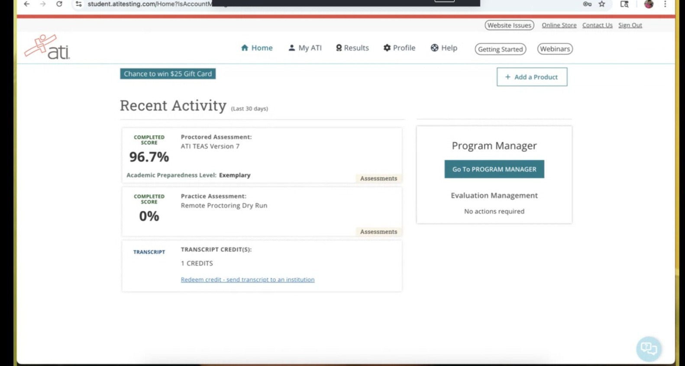Image resolution: width=685 pixels, height=366 pixels.
Task: Open the Profile tab
Action: pos(399,48)
